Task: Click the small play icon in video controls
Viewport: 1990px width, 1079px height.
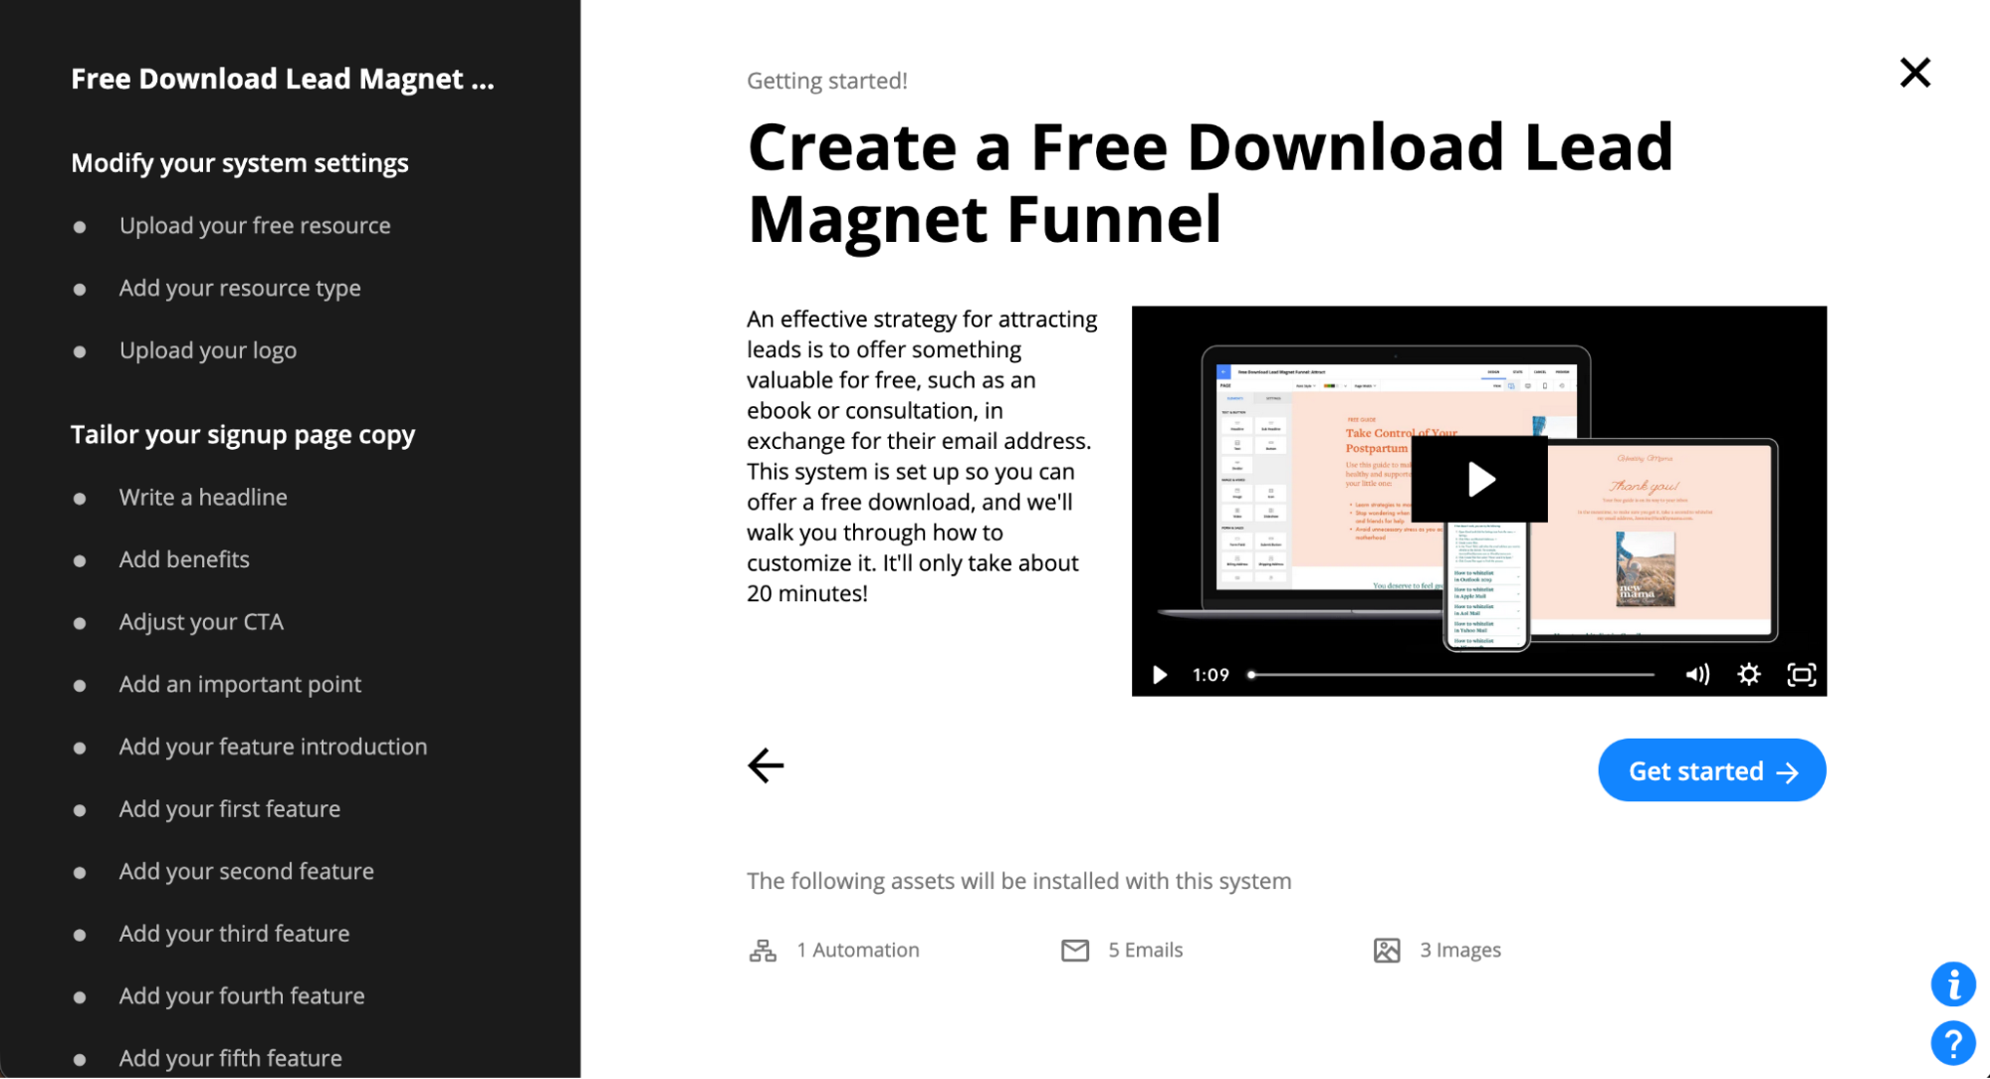Action: [1159, 675]
